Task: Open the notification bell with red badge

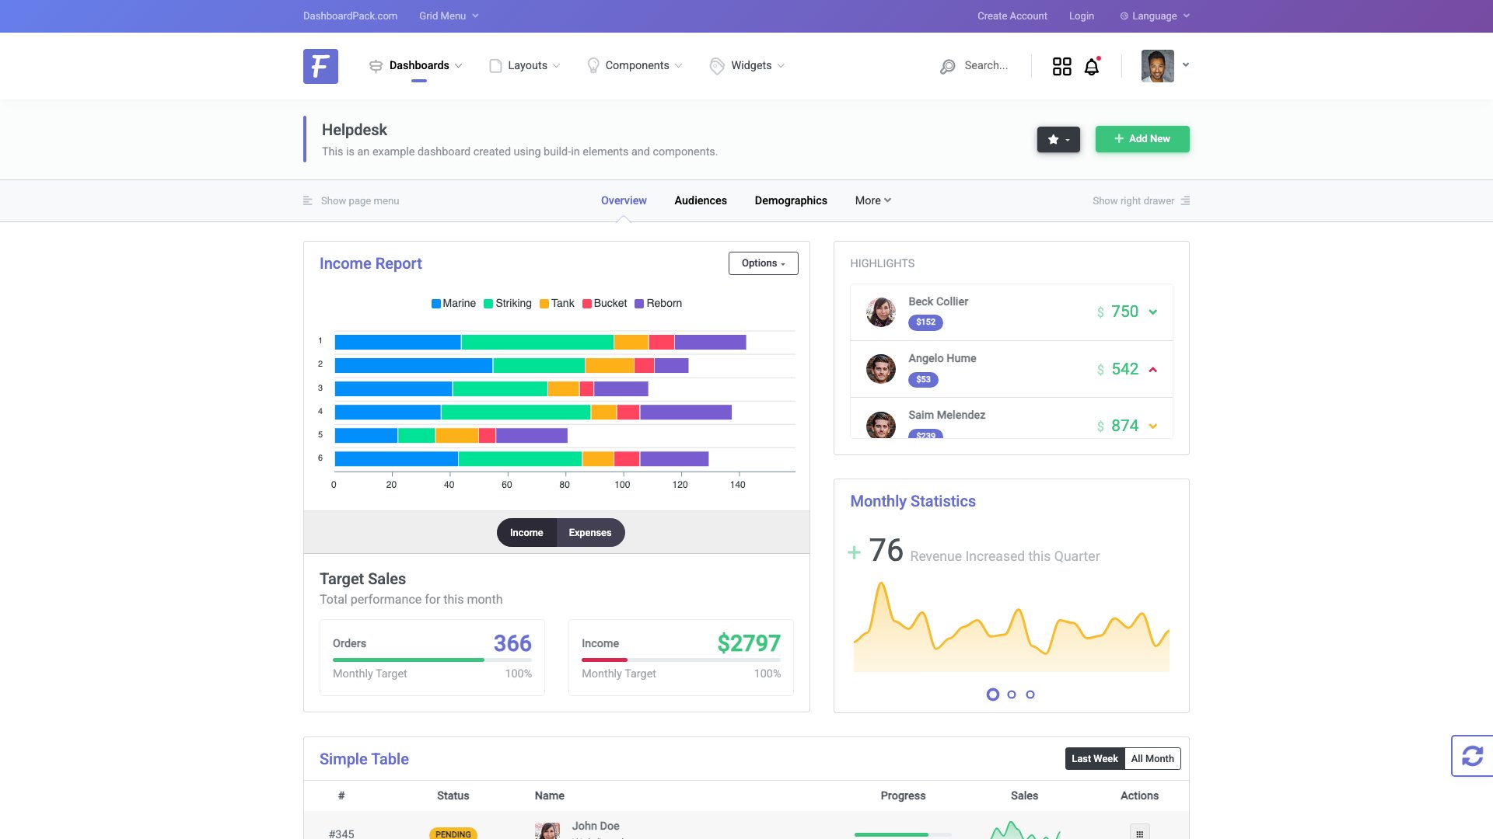Action: (1091, 66)
